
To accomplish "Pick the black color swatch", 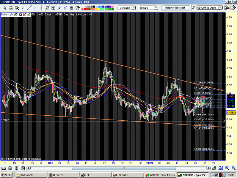I will tap(94, 6).
